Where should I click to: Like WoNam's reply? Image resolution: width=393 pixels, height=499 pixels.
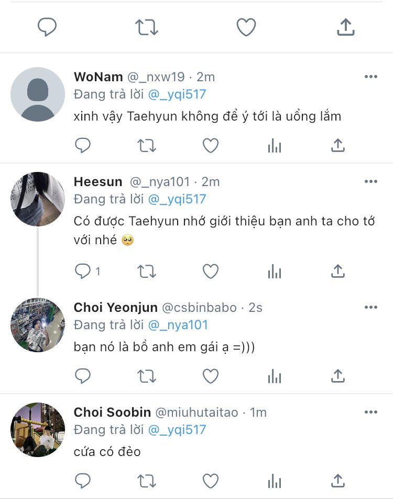211,146
